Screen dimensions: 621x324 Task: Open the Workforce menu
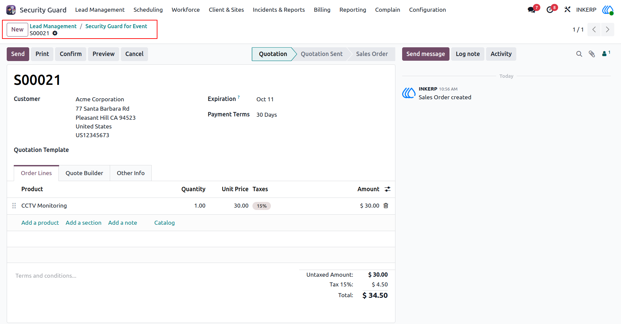coord(186,10)
